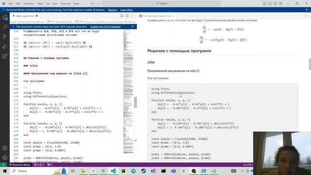The height and width of the screenshot is (175, 311).
Task: Open Telegram from the taskbar
Action: point(133,171)
